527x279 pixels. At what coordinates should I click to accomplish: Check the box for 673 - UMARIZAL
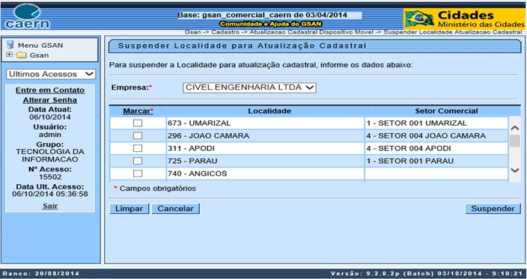tap(138, 123)
